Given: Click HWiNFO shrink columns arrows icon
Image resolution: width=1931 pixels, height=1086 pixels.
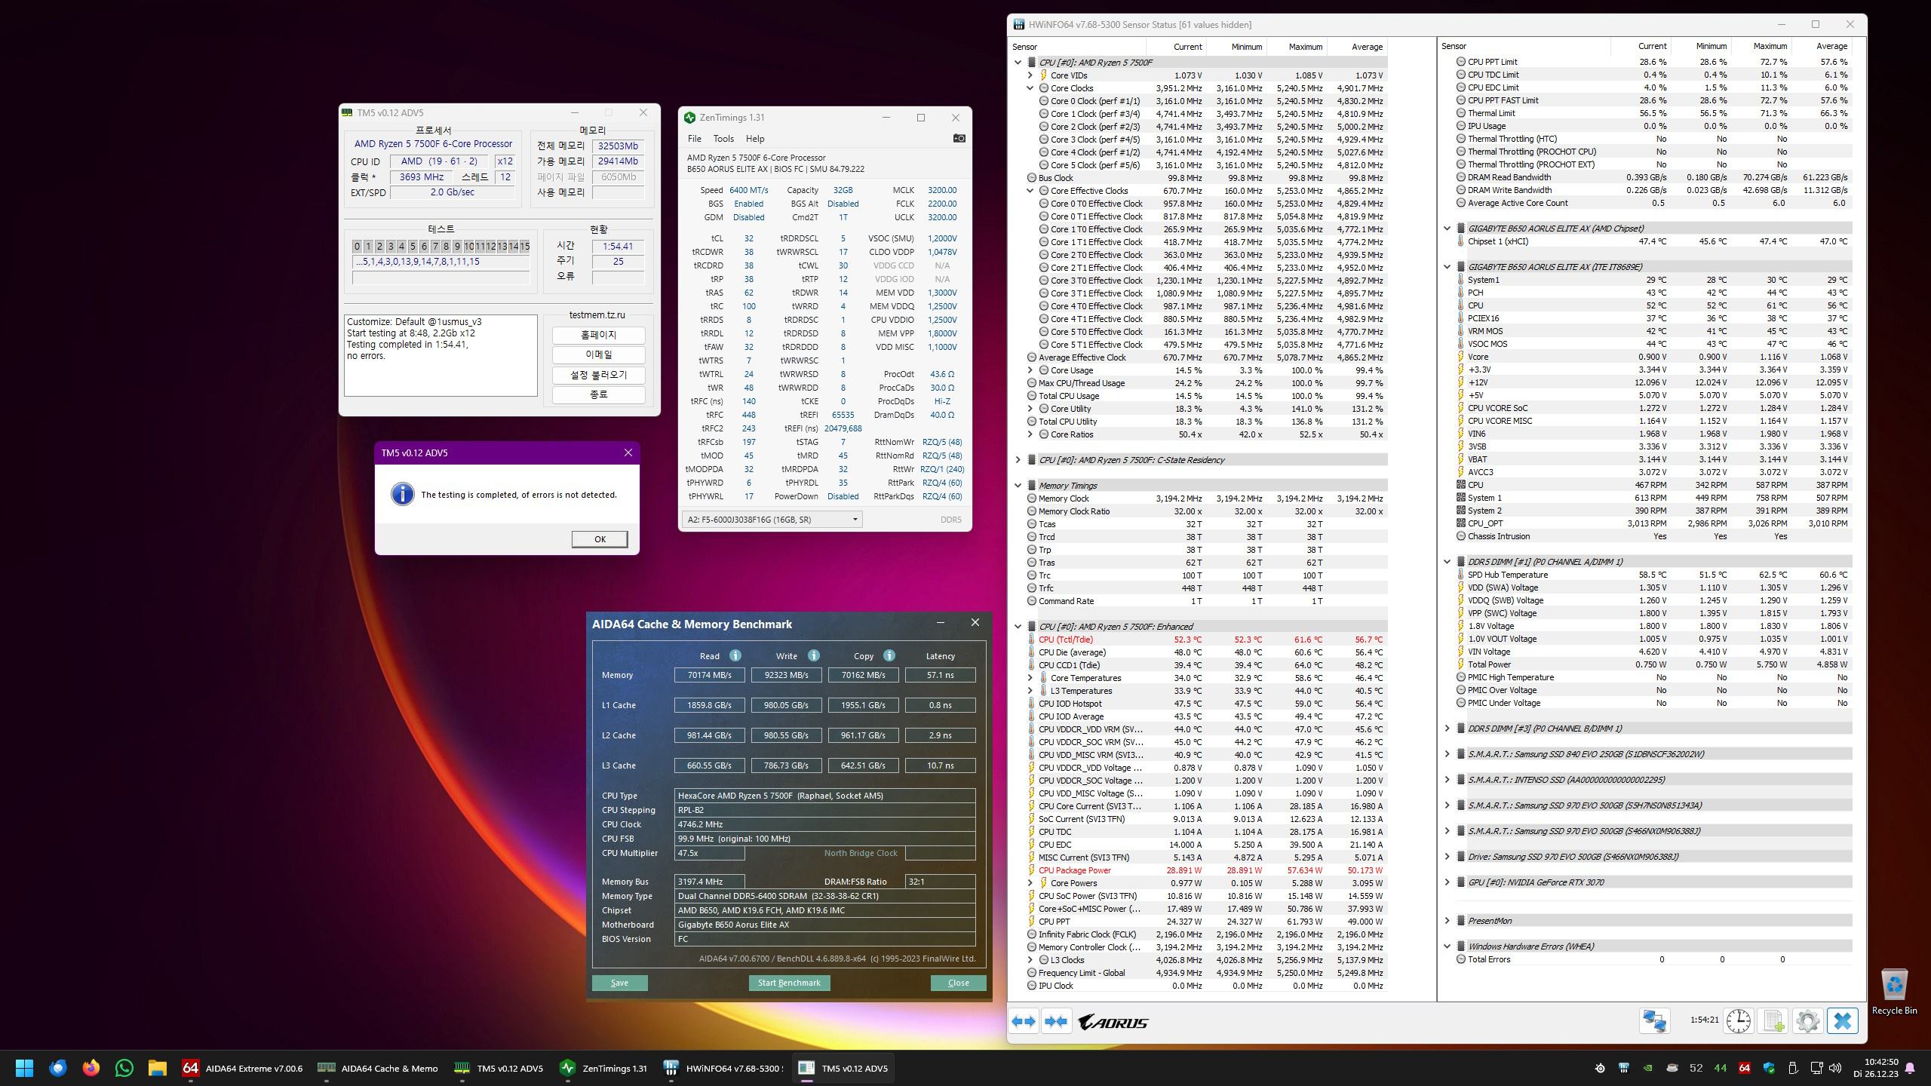Looking at the screenshot, I should [x=1056, y=1021].
